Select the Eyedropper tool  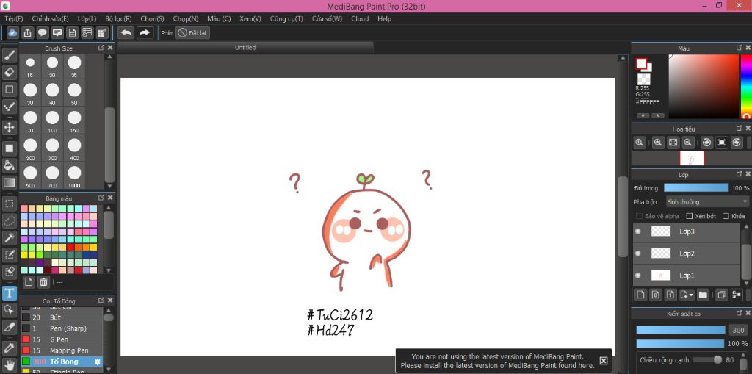tap(10, 348)
